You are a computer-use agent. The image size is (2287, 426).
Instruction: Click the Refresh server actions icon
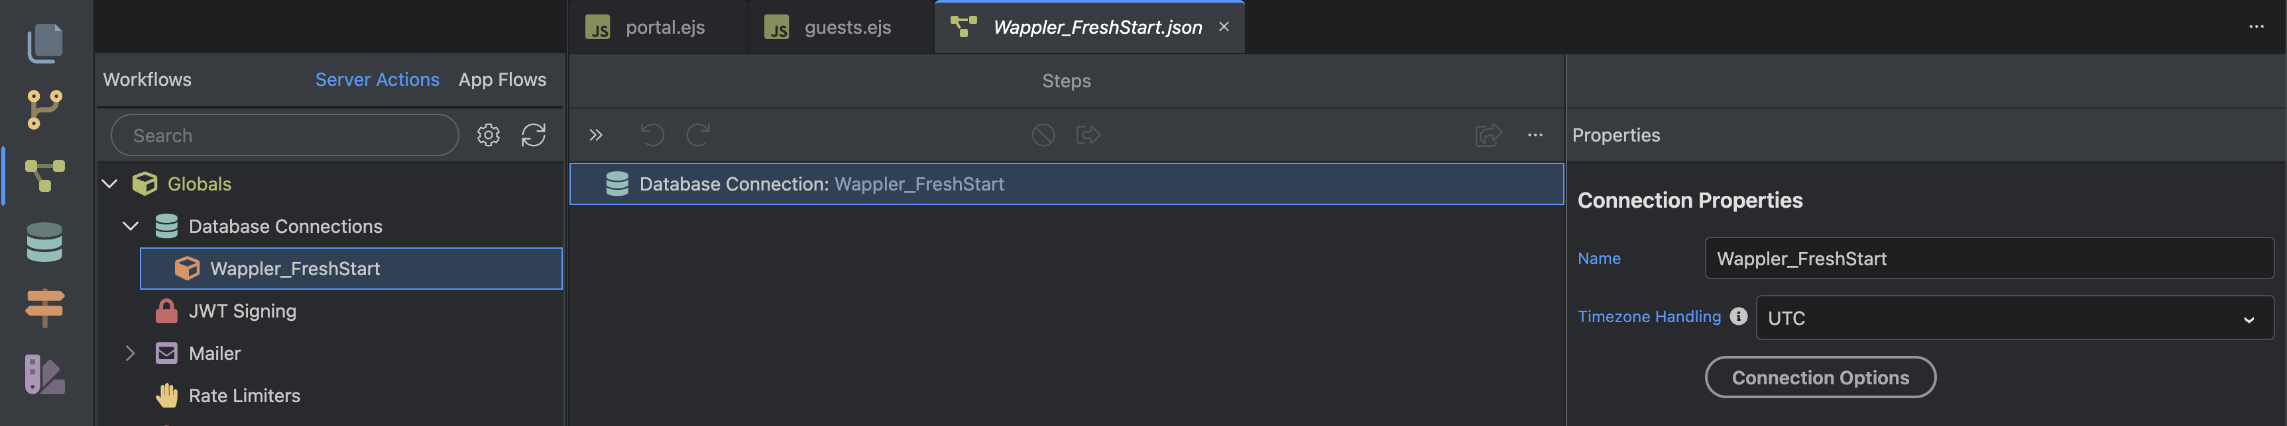(534, 135)
